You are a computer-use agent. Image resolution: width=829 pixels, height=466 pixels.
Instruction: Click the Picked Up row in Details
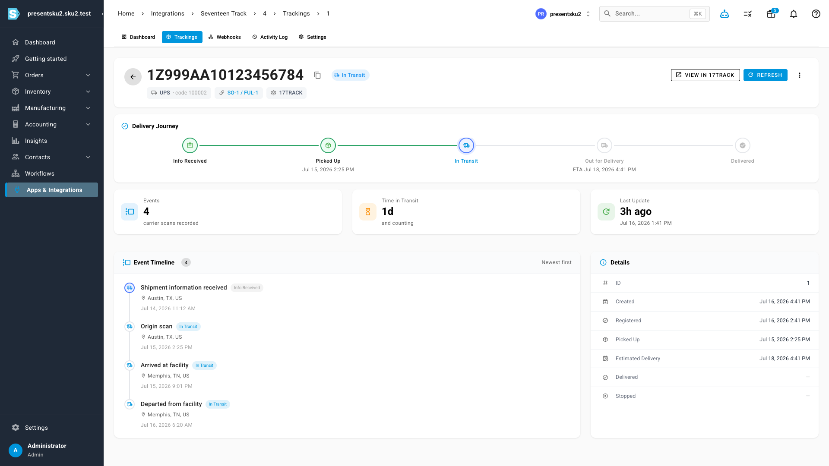click(x=705, y=340)
